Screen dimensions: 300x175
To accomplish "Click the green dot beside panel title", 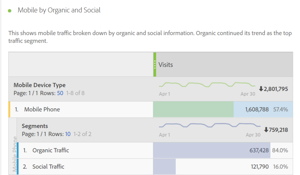I will pyautogui.click(x=10, y=11).
